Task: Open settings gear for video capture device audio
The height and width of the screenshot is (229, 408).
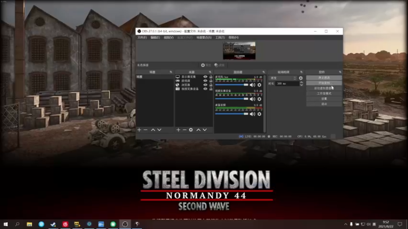Action: [259, 99]
